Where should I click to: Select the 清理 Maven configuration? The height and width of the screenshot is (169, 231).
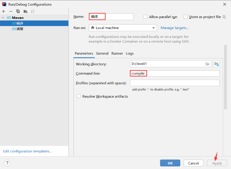(x=20, y=29)
